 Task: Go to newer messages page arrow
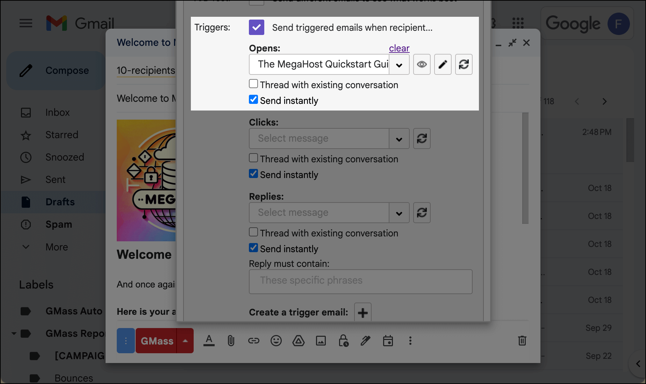click(577, 101)
